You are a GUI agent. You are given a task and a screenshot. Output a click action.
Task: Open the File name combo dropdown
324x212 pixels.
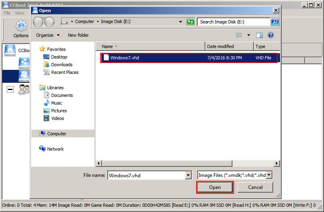(x=188, y=175)
